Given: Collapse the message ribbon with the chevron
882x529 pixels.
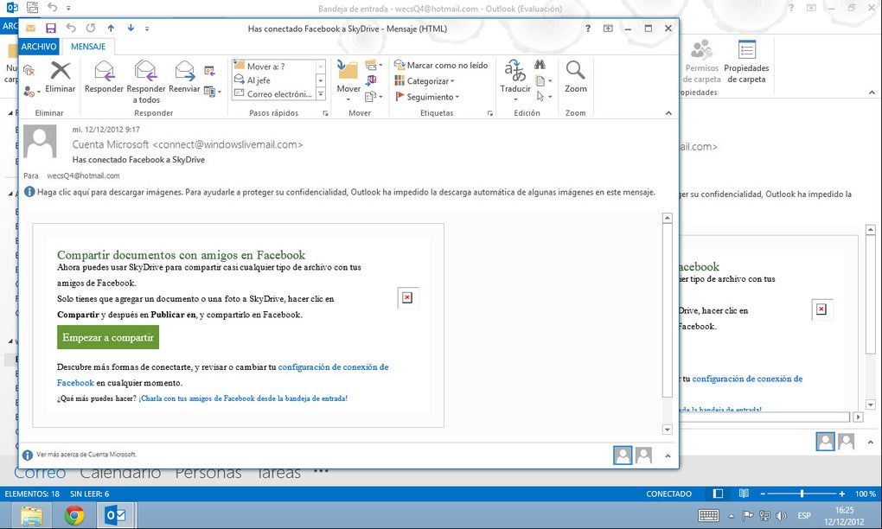Looking at the screenshot, I should click(x=668, y=113).
